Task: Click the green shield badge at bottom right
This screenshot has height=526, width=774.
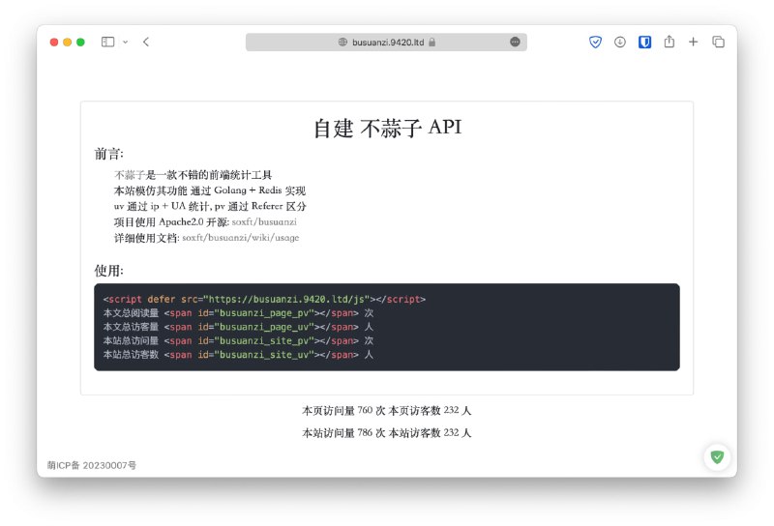Action: tap(717, 457)
